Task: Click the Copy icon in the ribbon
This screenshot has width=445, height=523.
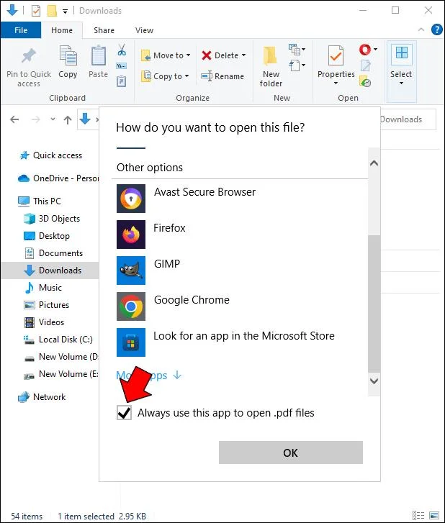Action: pos(68,57)
